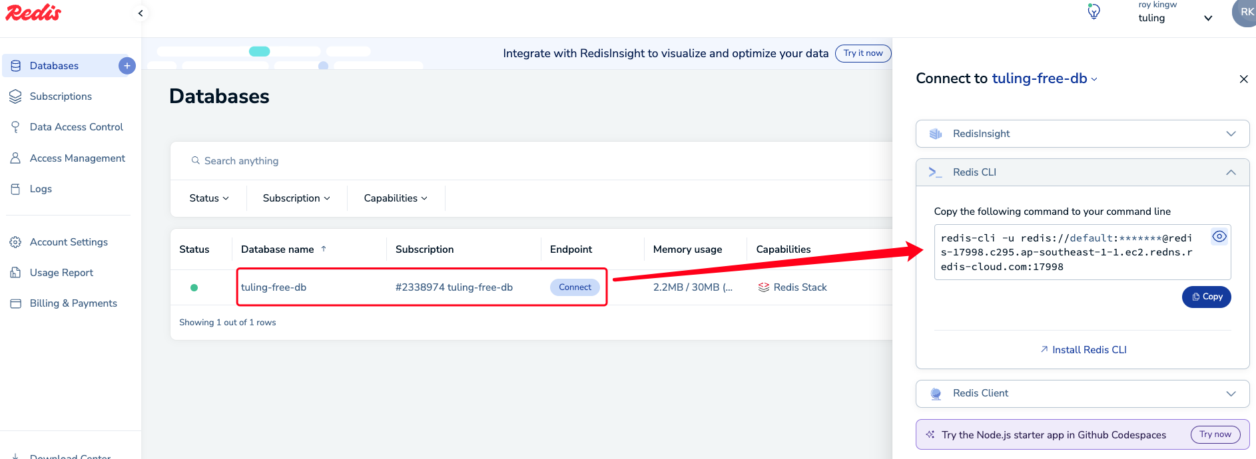The width and height of the screenshot is (1256, 459).
Task: Open the Install Redis CLI link
Action: [1084, 350]
